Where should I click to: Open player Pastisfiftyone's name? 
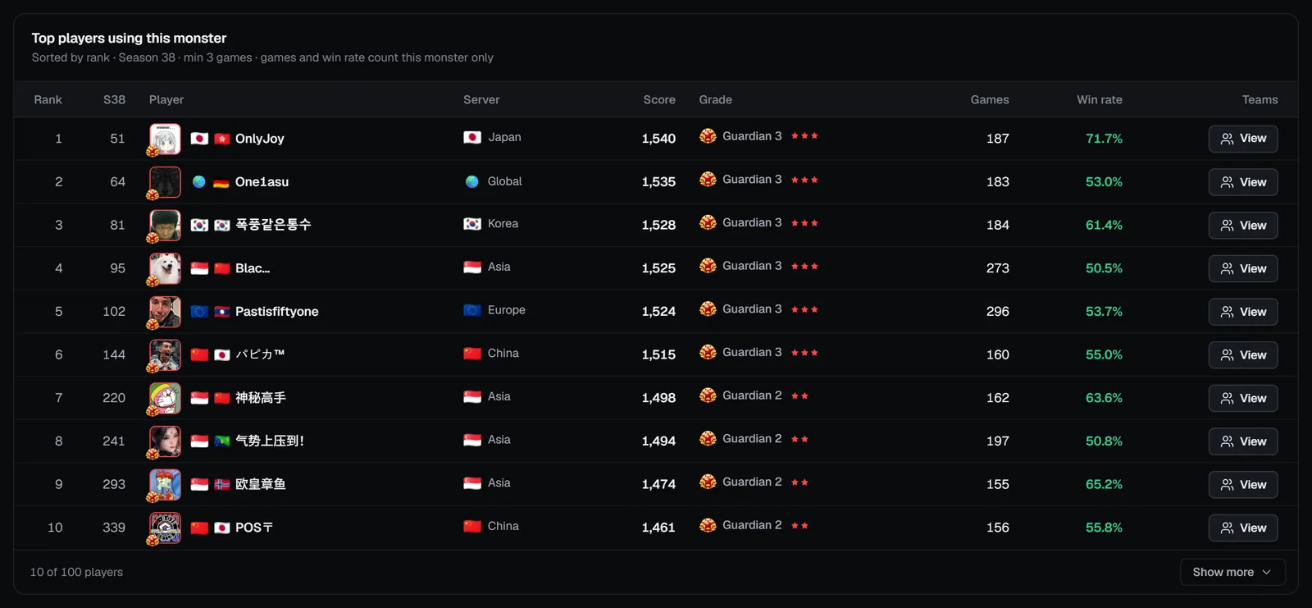(x=277, y=312)
